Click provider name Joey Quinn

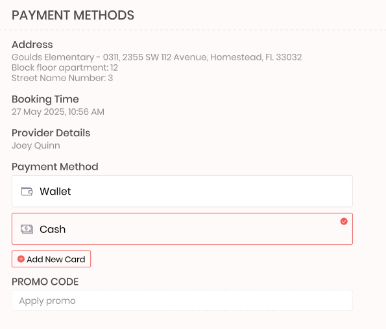(36, 145)
